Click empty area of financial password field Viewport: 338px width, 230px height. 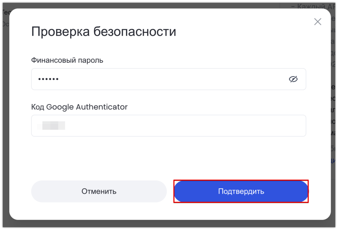coord(172,79)
